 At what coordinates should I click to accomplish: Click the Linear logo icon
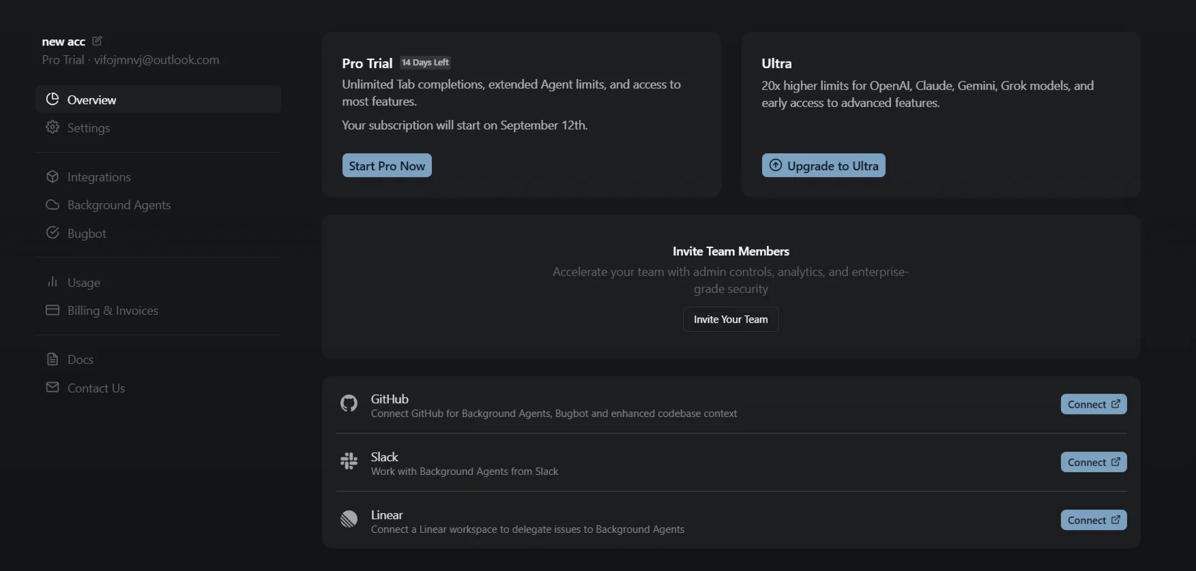(x=349, y=519)
